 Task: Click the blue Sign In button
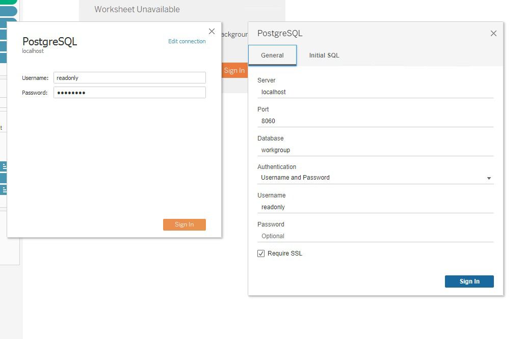[469, 281]
